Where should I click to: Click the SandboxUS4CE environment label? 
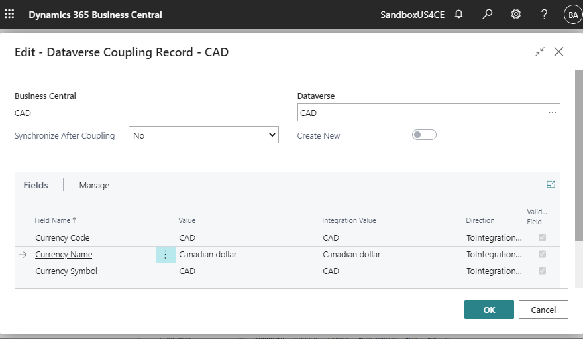pyautogui.click(x=412, y=15)
